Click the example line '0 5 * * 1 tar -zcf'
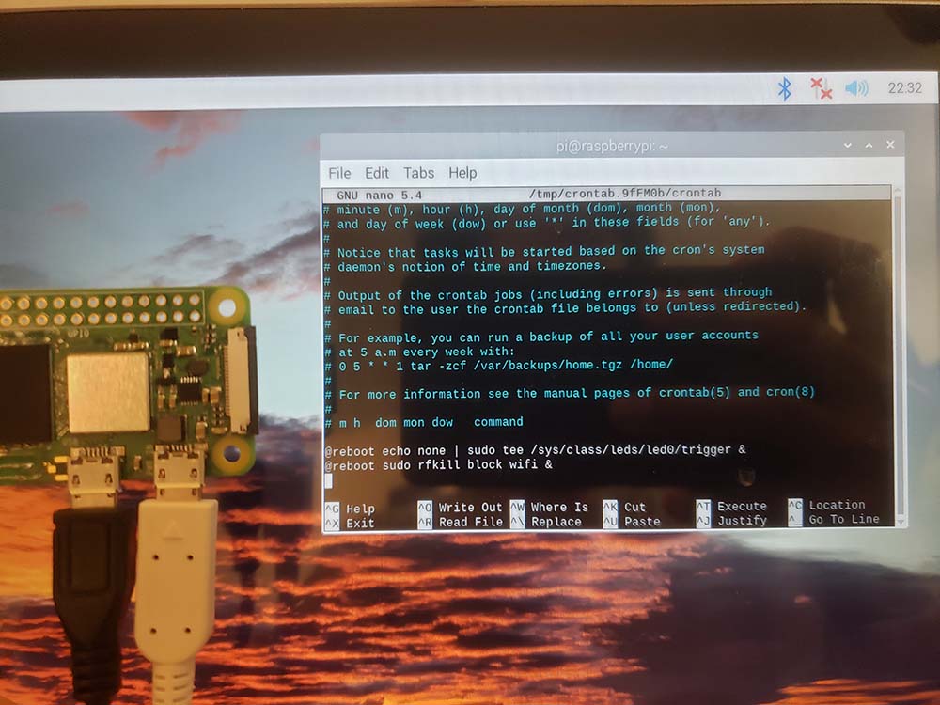 pyautogui.click(x=499, y=365)
